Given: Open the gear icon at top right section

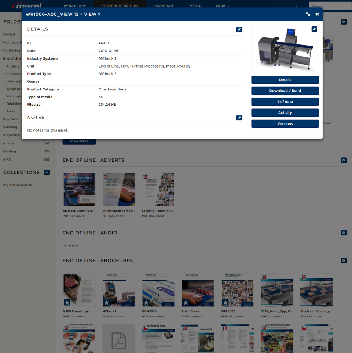Looking at the screenshot, I should coord(344,22).
